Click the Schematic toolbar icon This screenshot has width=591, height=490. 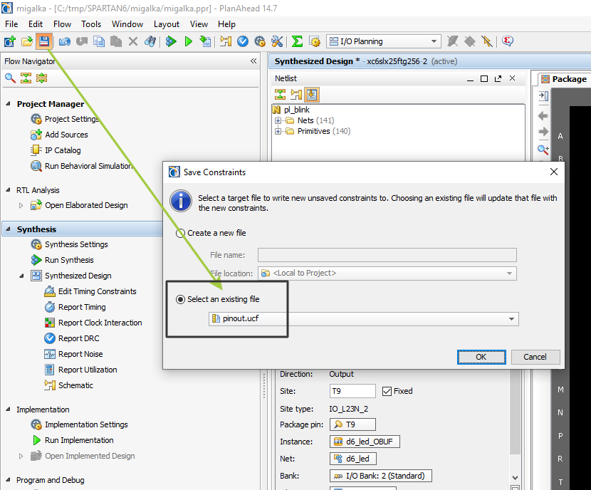click(226, 41)
